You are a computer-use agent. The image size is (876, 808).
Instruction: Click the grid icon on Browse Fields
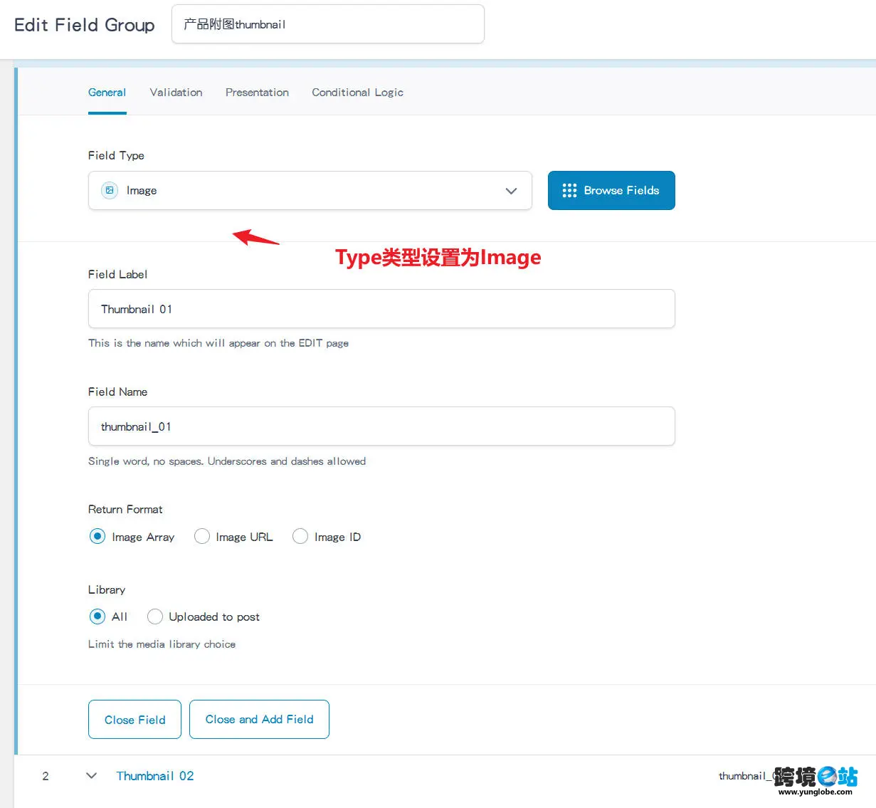pos(569,190)
